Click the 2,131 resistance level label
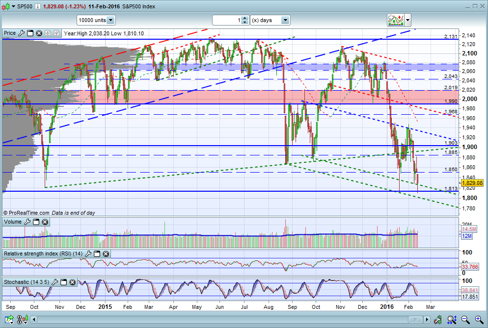Image resolution: width=488 pixels, height=328 pixels. [451, 36]
